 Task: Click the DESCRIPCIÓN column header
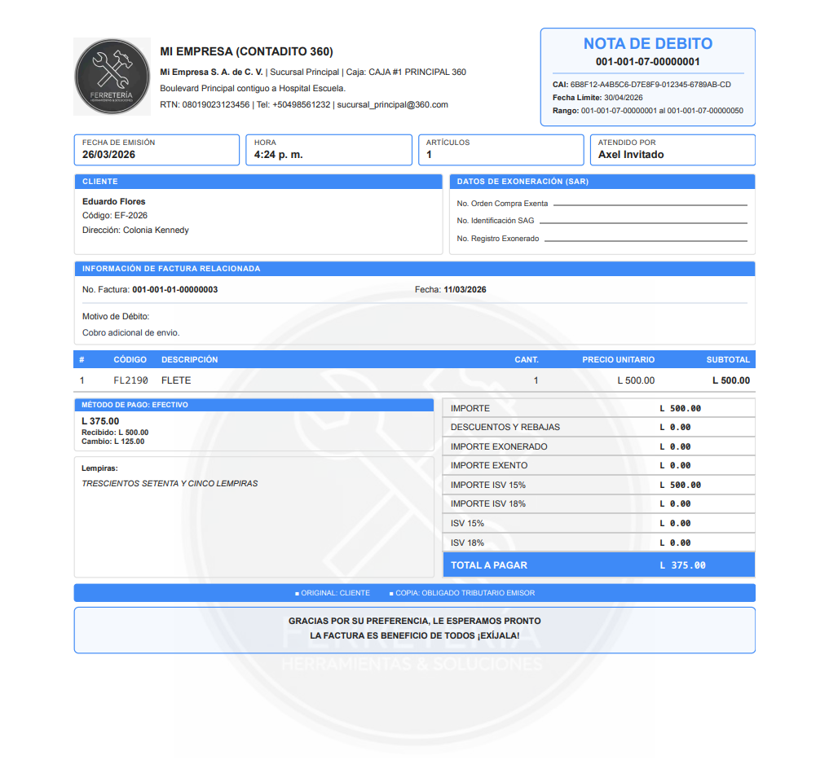[190, 360]
